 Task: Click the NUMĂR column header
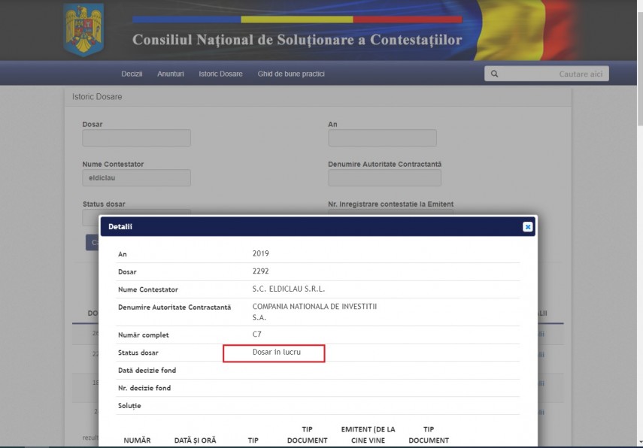[x=137, y=440]
